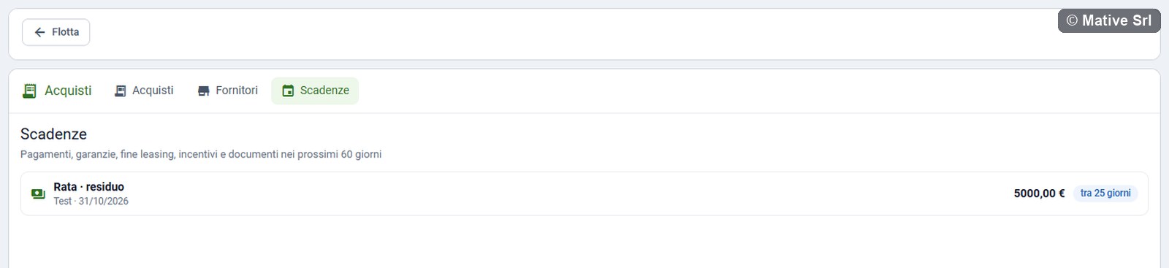Screen dimensions: 1169x268
Task: Click the copyright symbol in the Mative badge
Action: (1072, 20)
